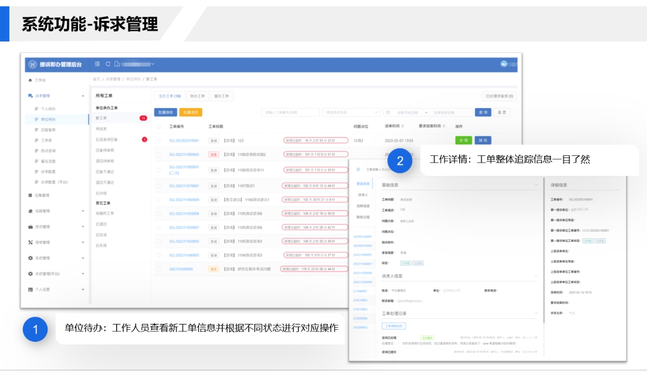Viewport: 647px width, 377px height.
Task: Select 流转信息 tab in detail panel
Action: 363,206
